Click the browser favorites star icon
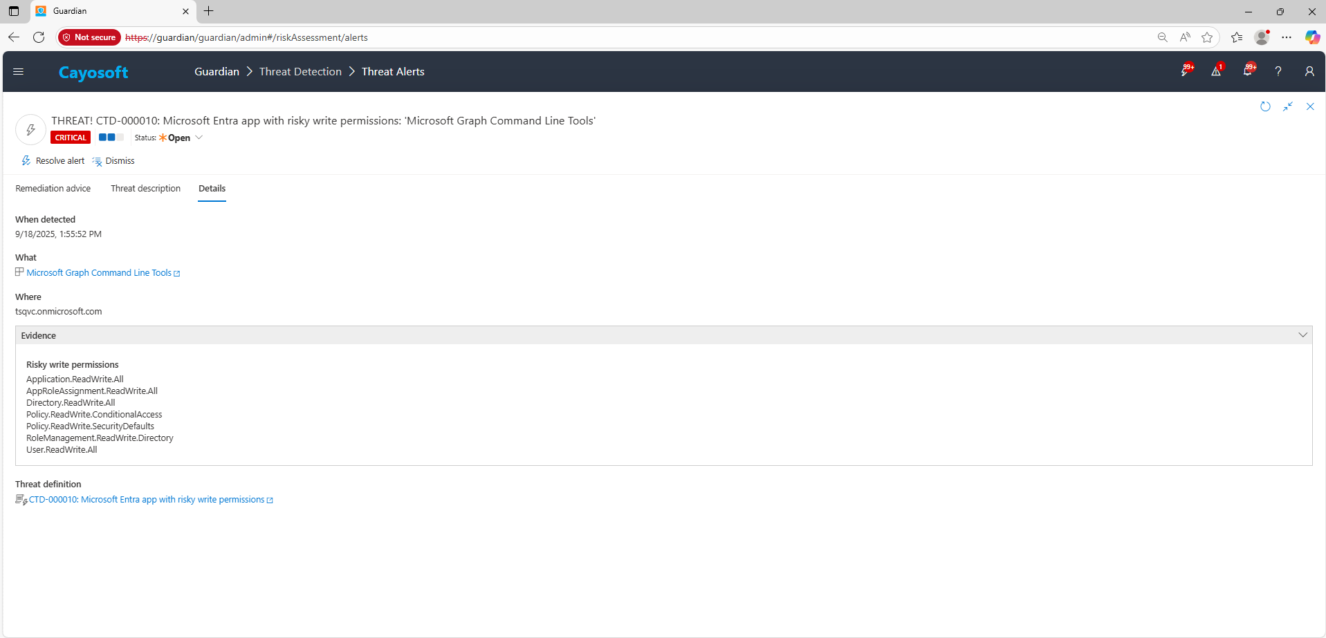Viewport: 1326px width, 638px height. (1207, 37)
